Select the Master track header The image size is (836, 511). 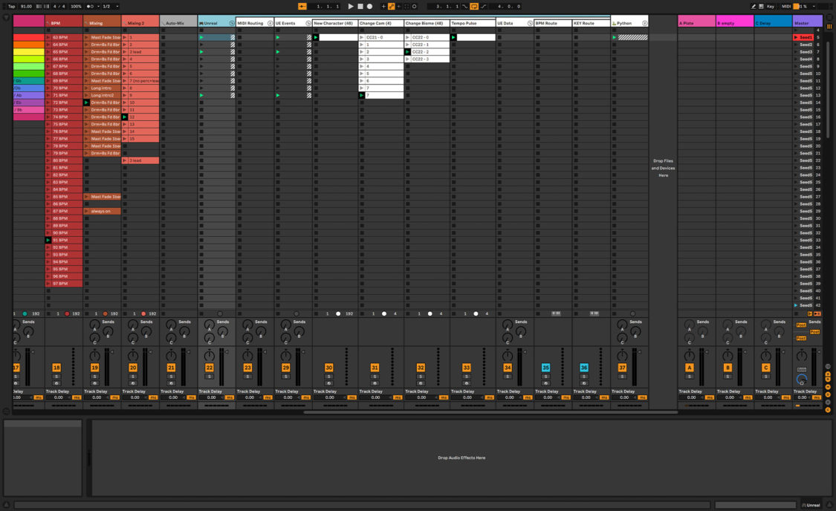tap(806, 22)
